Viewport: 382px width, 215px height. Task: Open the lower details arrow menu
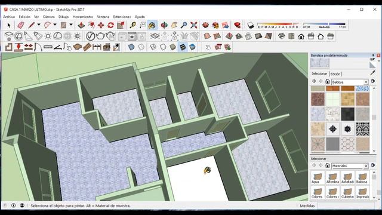[372, 165]
